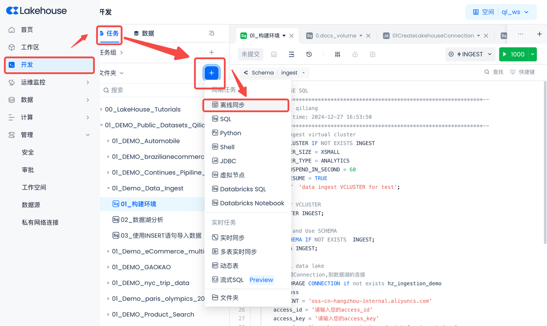This screenshot has width=547, height=326.
Task: Open the parameter settings sliders icon
Action: (338, 54)
